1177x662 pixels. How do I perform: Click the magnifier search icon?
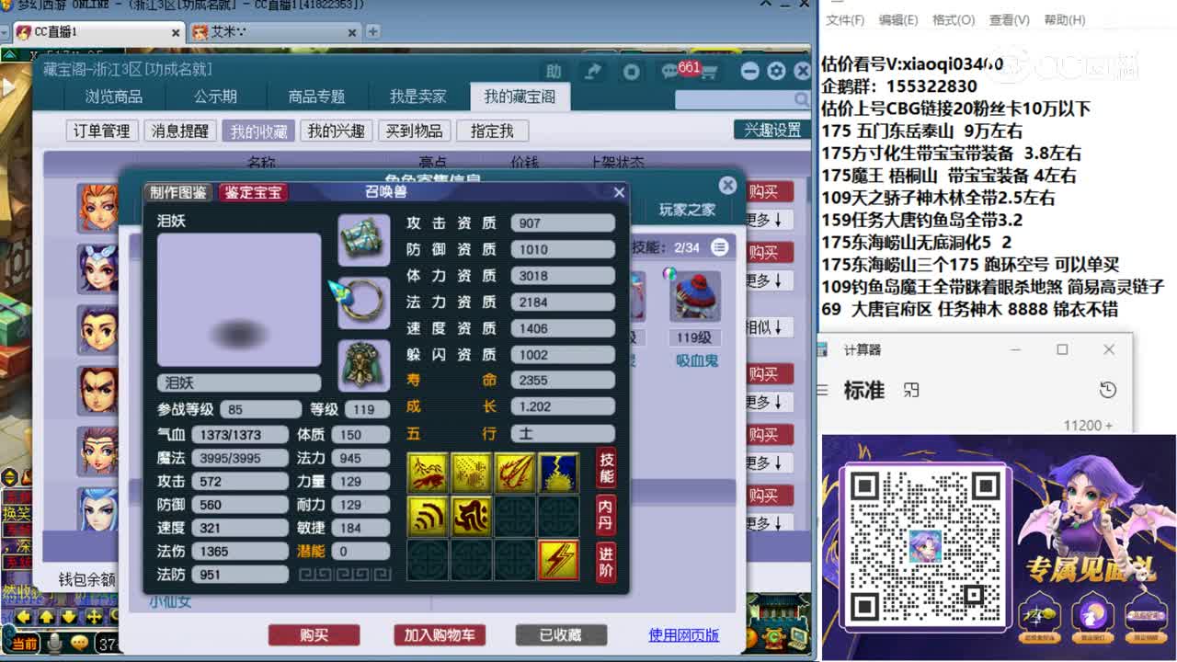(x=800, y=98)
